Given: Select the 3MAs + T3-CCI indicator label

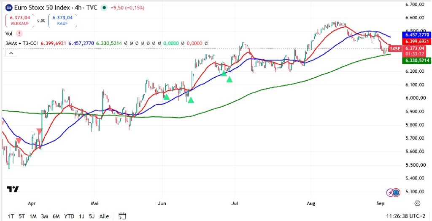Looking at the screenshot, I should pos(22,43).
